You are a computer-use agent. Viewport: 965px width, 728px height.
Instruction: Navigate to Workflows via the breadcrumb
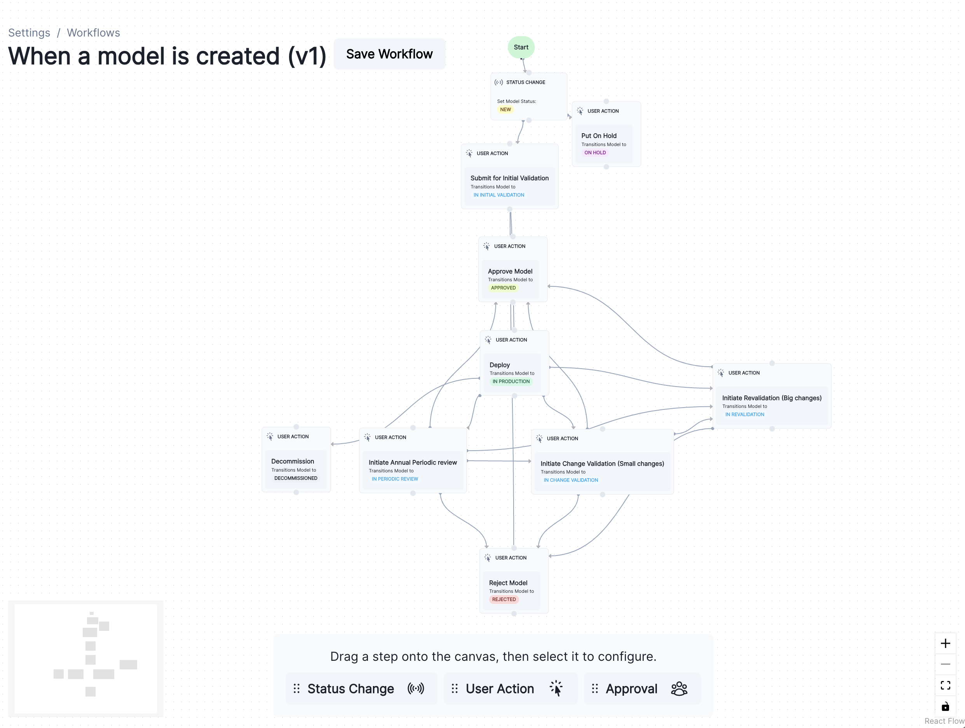(x=93, y=33)
